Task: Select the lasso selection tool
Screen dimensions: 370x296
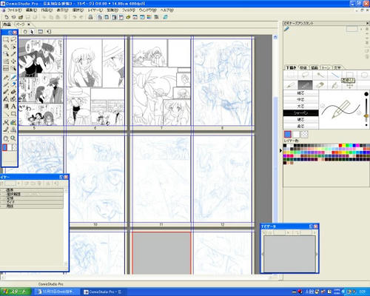Action: tap(13, 39)
